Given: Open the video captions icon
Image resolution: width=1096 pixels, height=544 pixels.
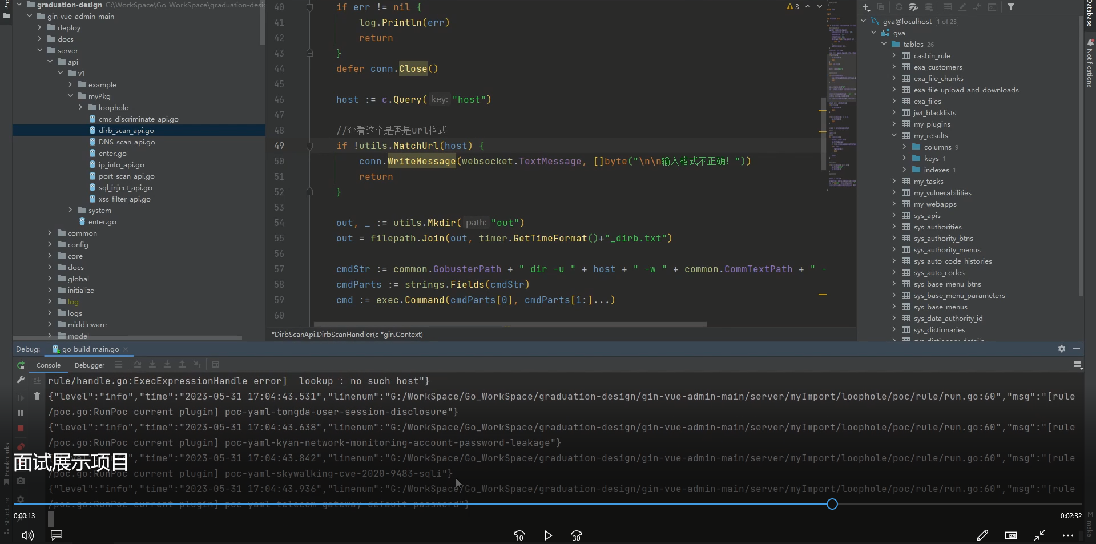Looking at the screenshot, I should (x=57, y=535).
